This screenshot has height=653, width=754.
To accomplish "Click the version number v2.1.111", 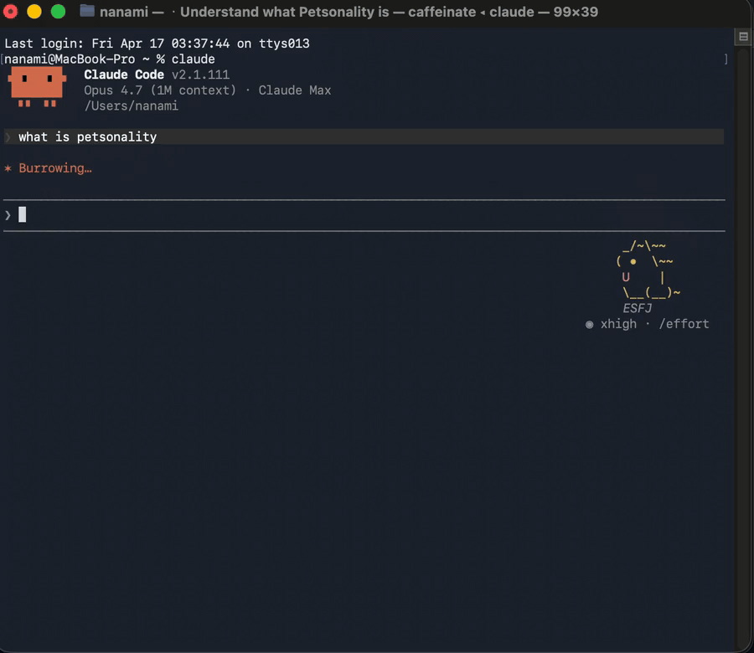I will (200, 75).
